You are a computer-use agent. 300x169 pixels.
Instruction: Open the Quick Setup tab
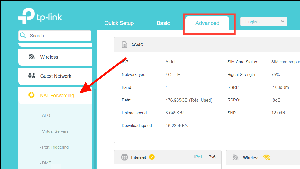[x=119, y=23]
